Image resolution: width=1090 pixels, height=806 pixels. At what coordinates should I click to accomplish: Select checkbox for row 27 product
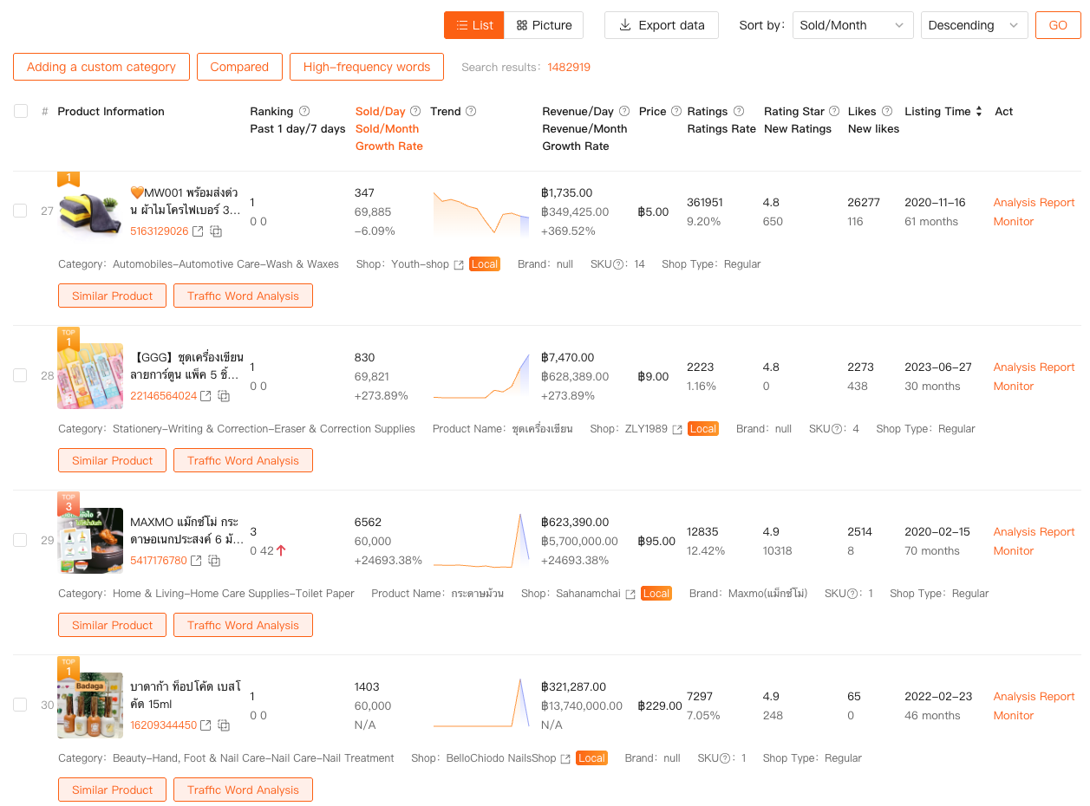coord(20,211)
